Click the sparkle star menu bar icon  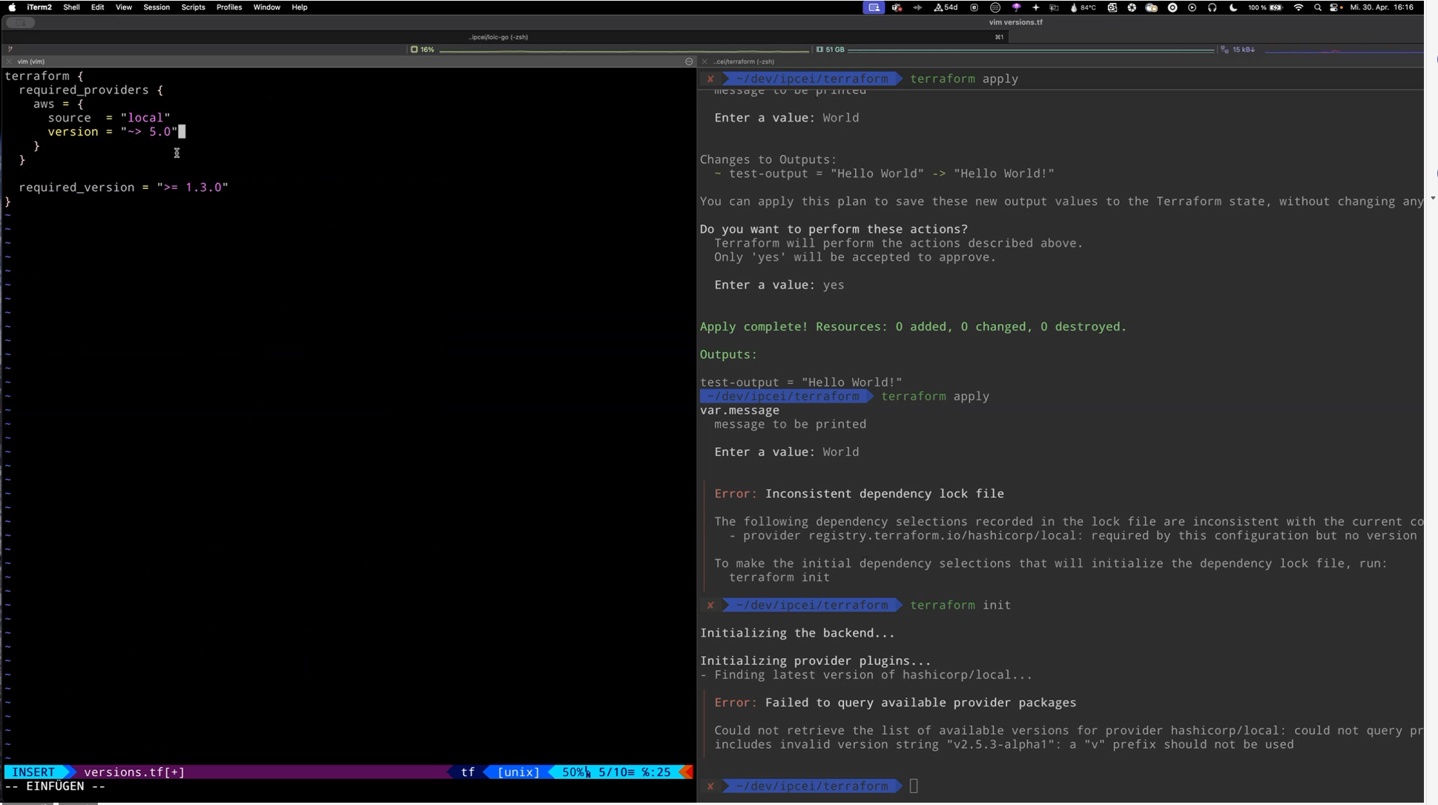(1036, 7)
